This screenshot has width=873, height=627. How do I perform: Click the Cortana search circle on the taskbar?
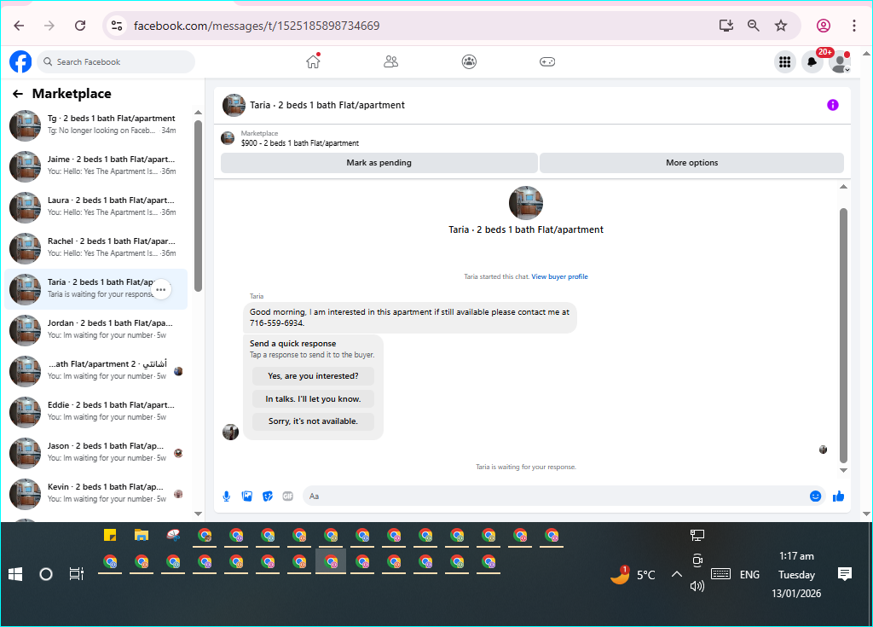46,574
